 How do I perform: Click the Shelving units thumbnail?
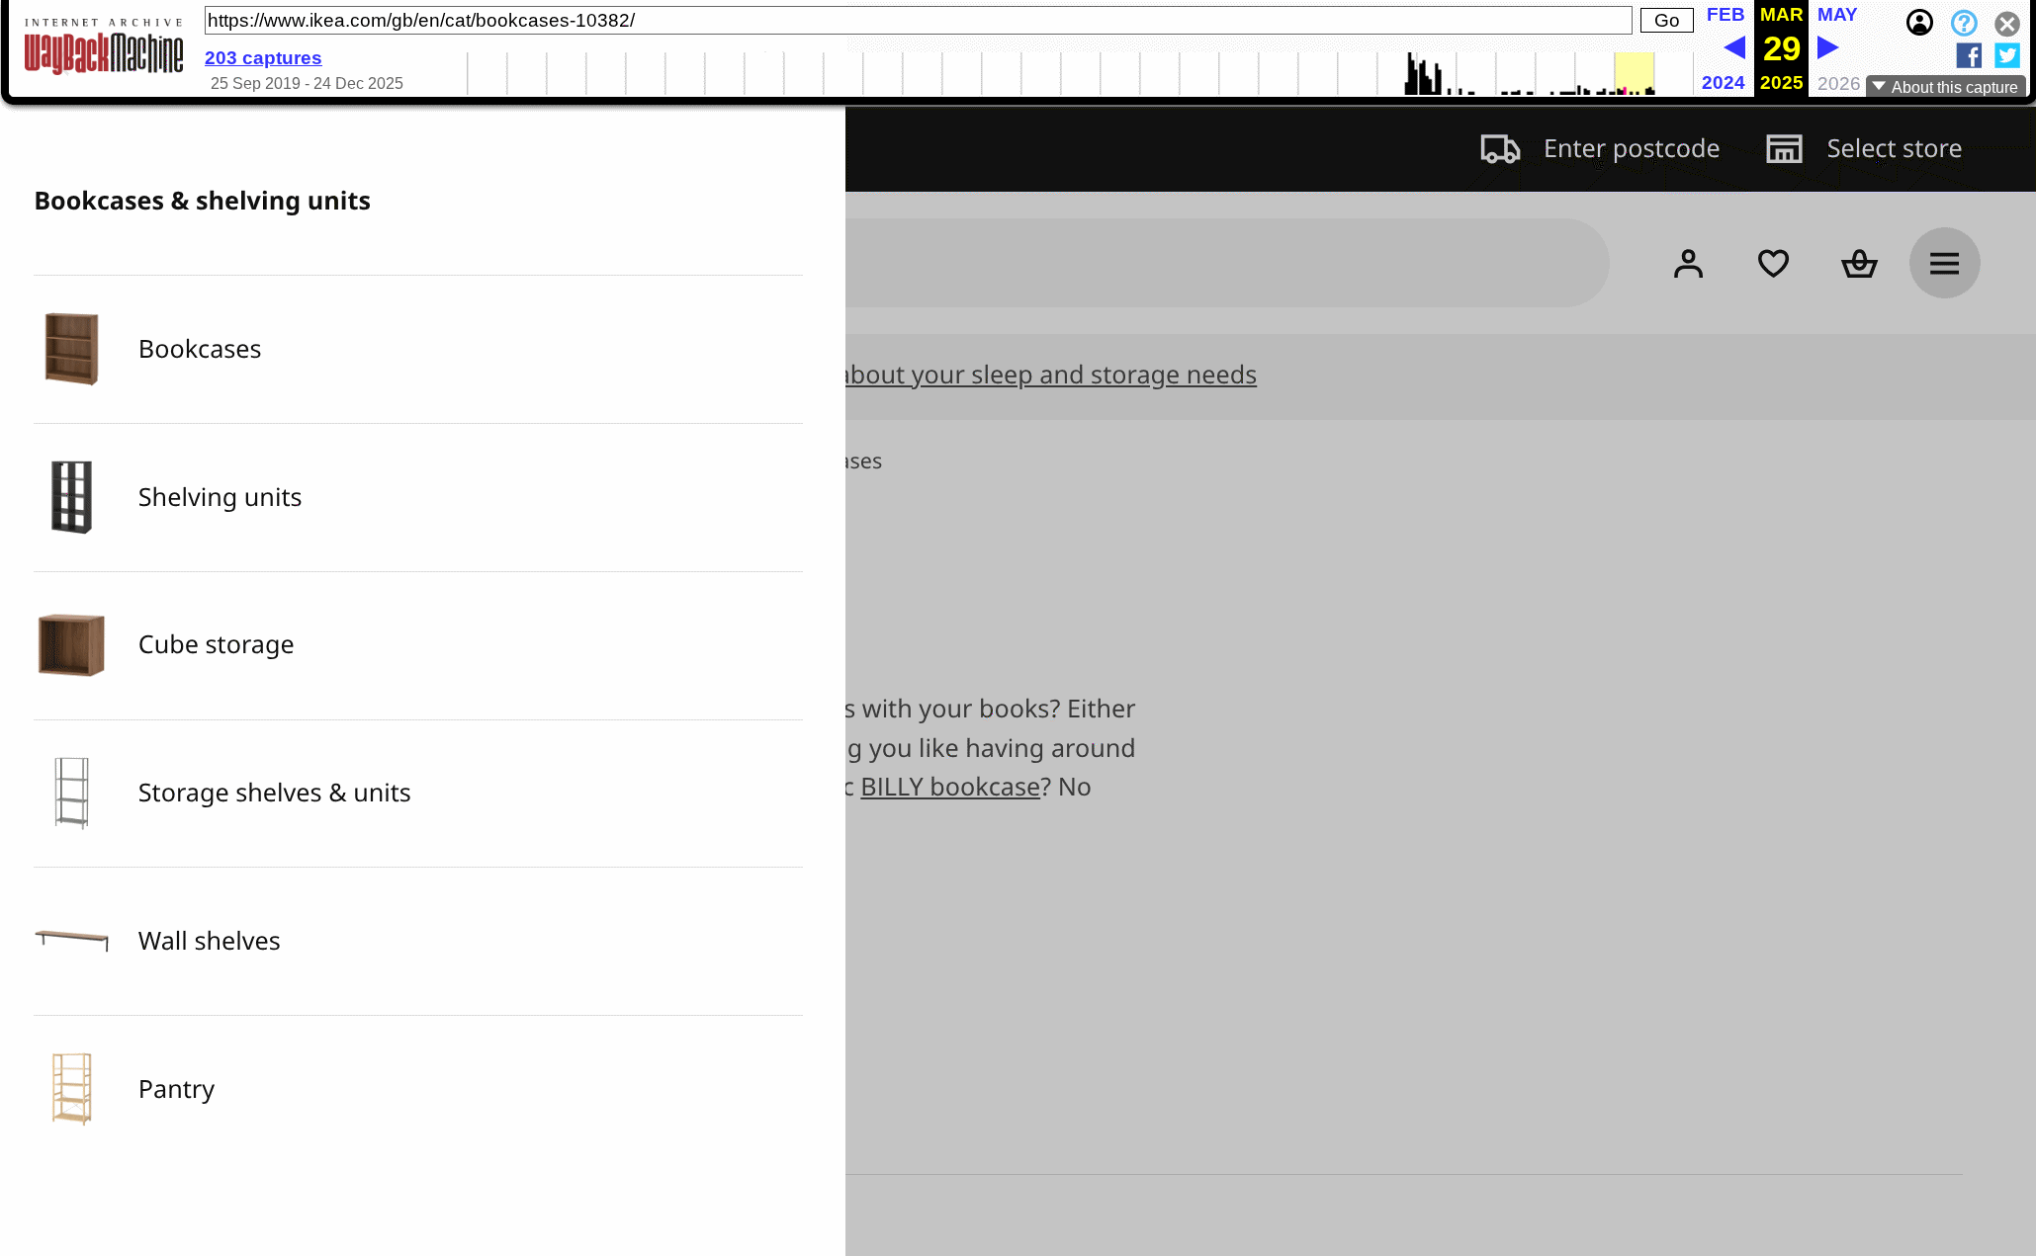point(71,497)
